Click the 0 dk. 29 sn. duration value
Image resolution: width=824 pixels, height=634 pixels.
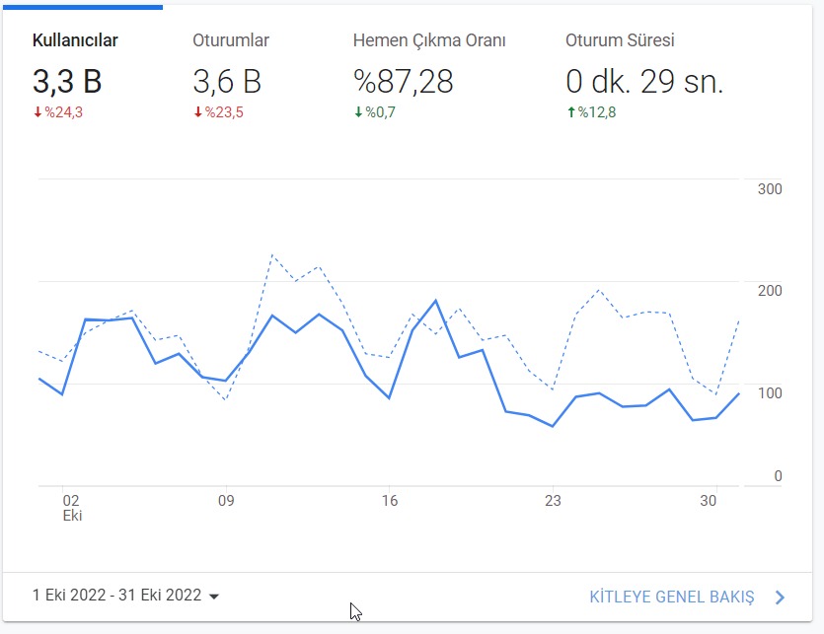coord(644,82)
